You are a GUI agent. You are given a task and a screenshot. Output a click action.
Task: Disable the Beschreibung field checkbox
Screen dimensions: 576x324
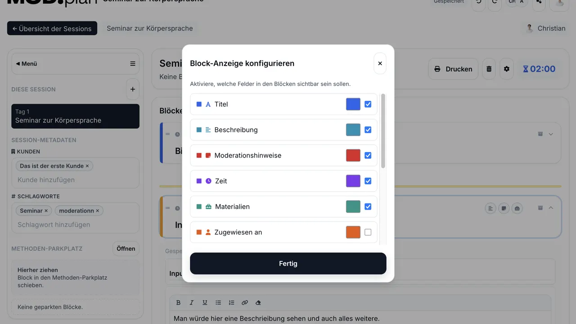368,130
